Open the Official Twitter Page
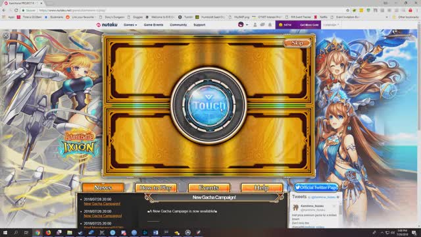 tap(316, 187)
